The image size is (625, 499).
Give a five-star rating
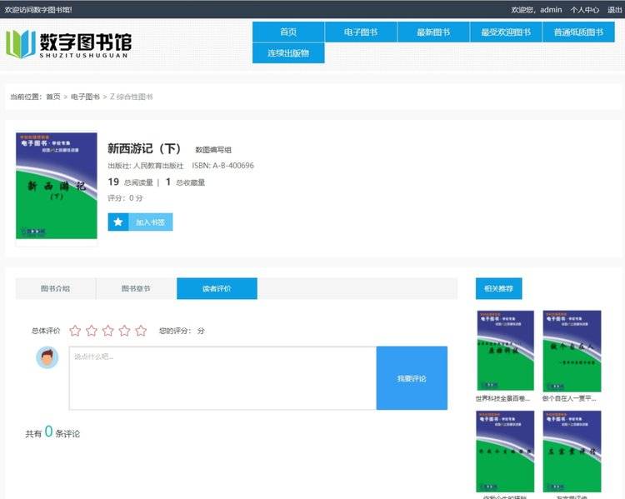click(x=141, y=331)
